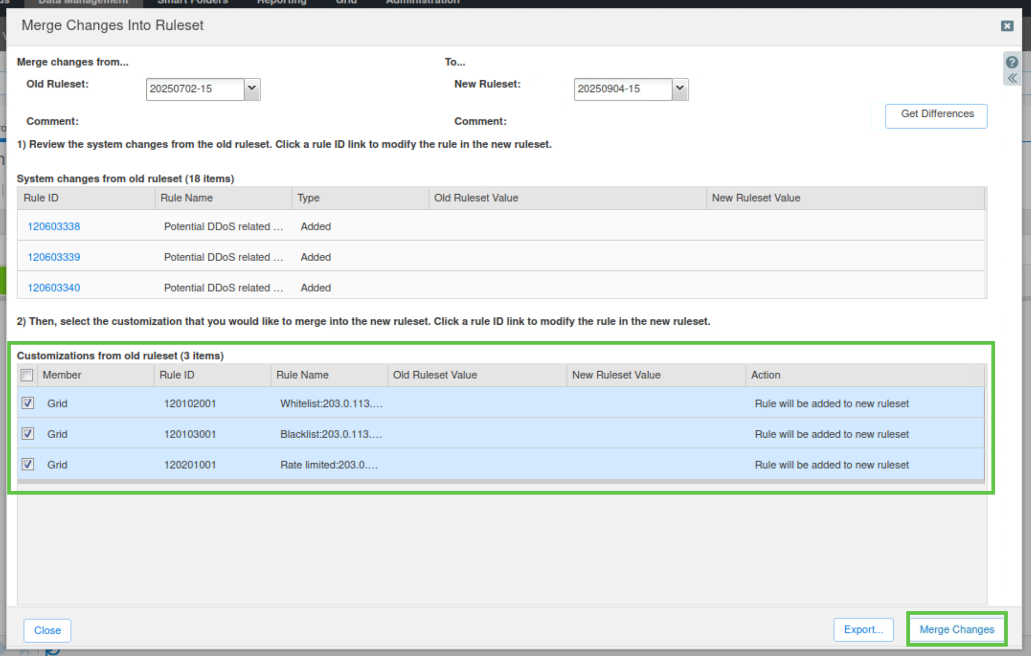The height and width of the screenshot is (656, 1031).
Task: Open the New Ruleset dropdown arrow
Action: [680, 89]
